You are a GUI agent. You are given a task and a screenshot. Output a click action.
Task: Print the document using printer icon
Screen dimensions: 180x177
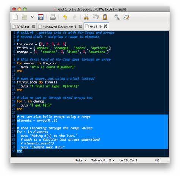pos(53,17)
